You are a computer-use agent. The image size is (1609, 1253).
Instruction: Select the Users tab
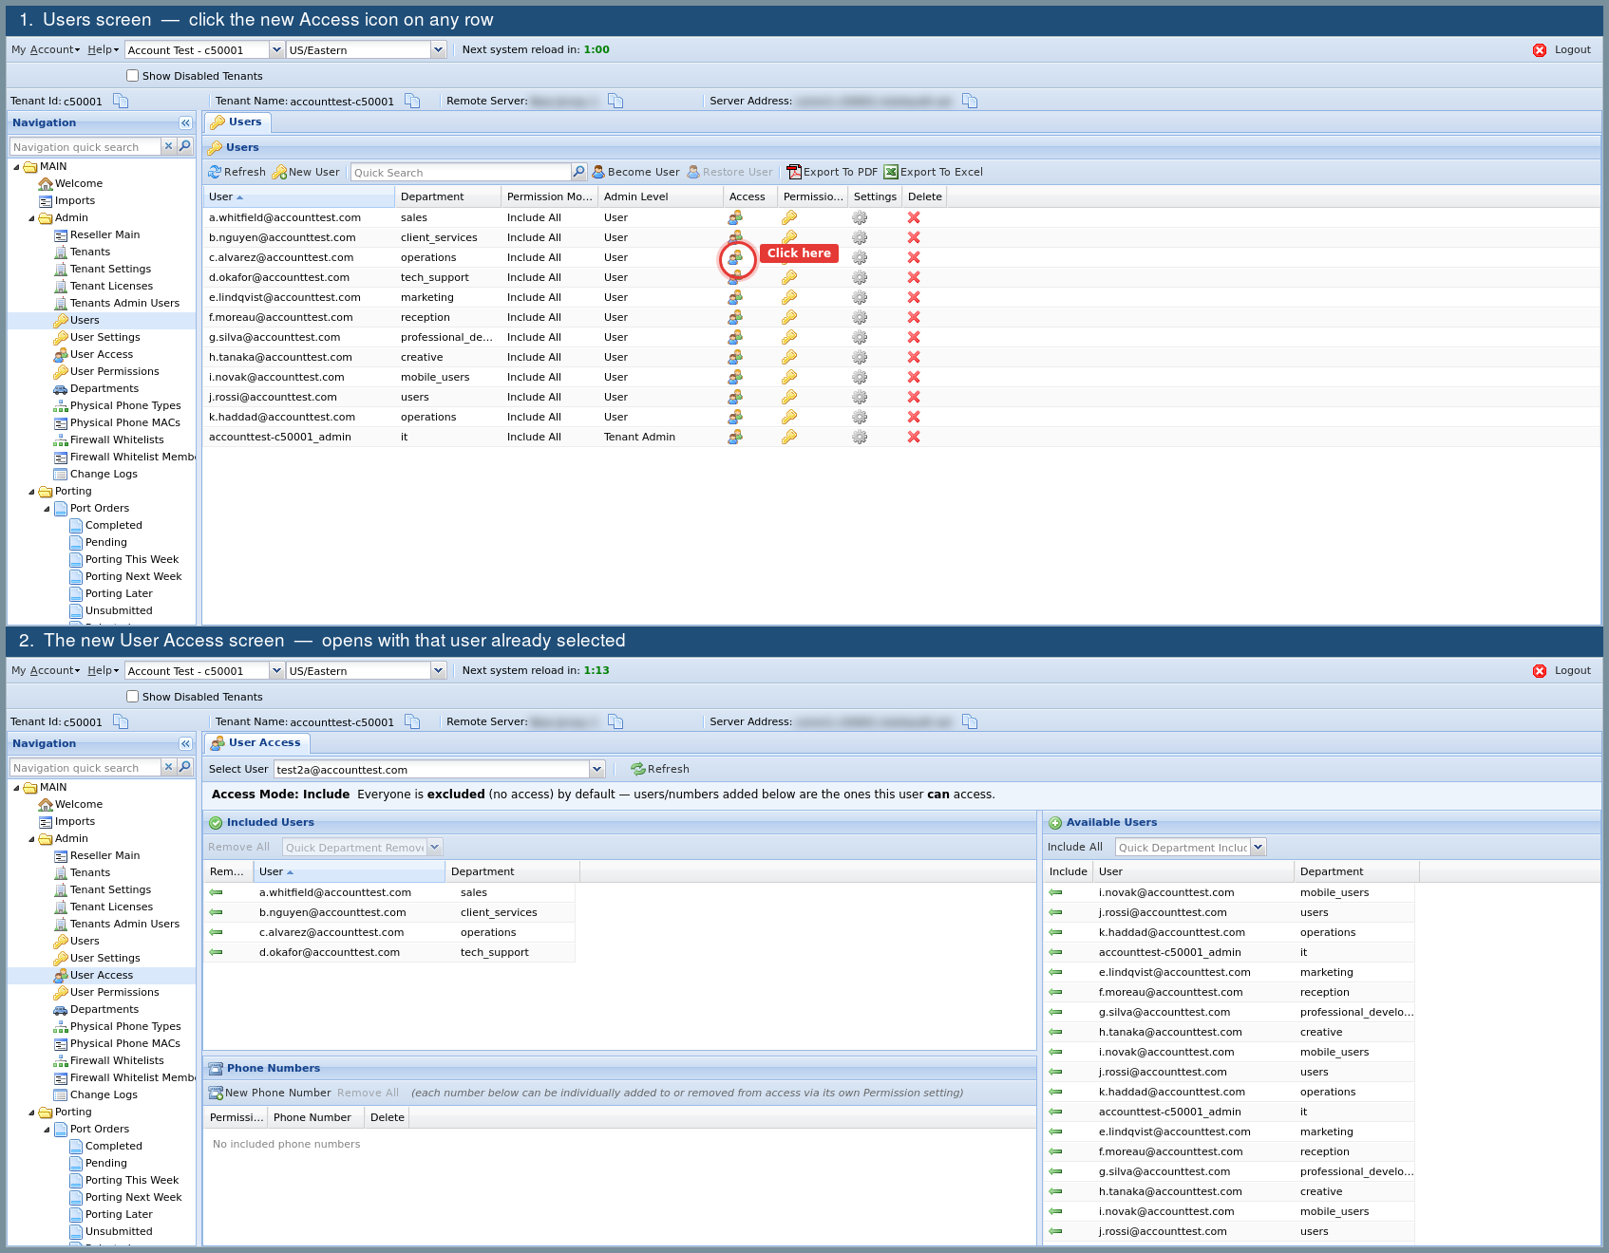click(237, 122)
